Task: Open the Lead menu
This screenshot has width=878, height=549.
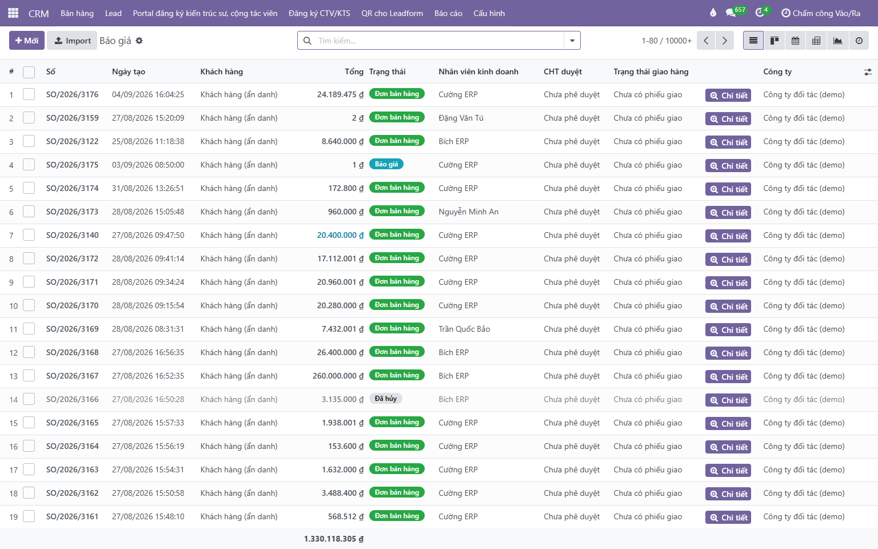Action: 113,13
